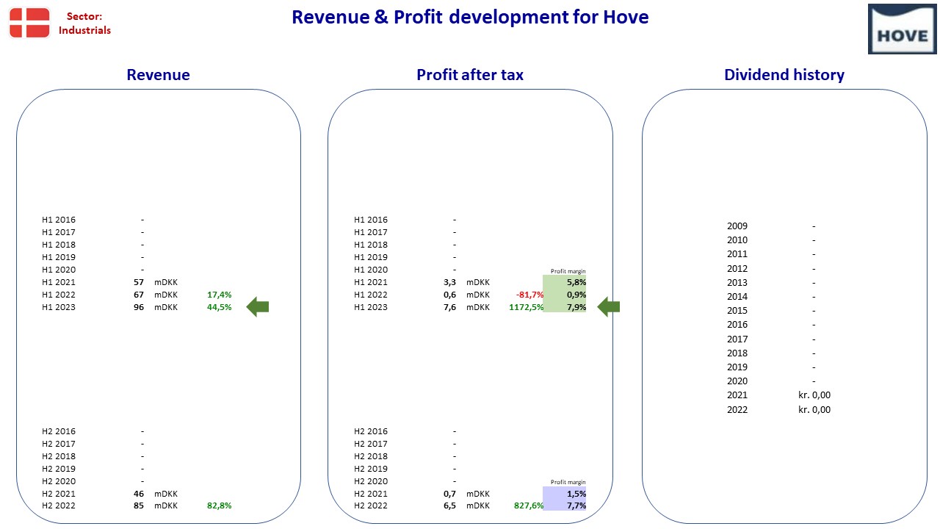Click the H1 2021 revenue value 57
This screenshot has width=940, height=529.
pyautogui.click(x=139, y=282)
